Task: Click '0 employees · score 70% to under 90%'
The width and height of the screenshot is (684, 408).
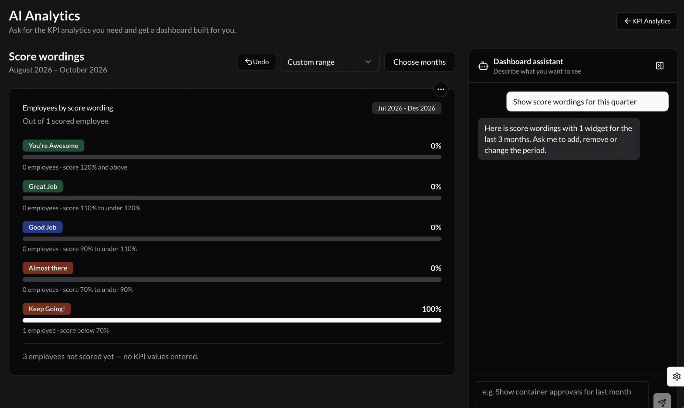Action: 78,290
